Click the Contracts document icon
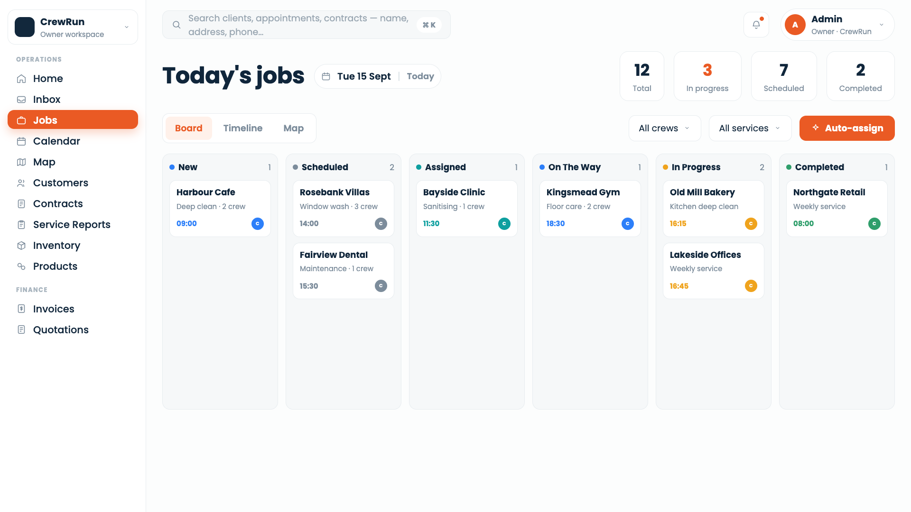Viewport: 911px width, 512px height. [21, 204]
